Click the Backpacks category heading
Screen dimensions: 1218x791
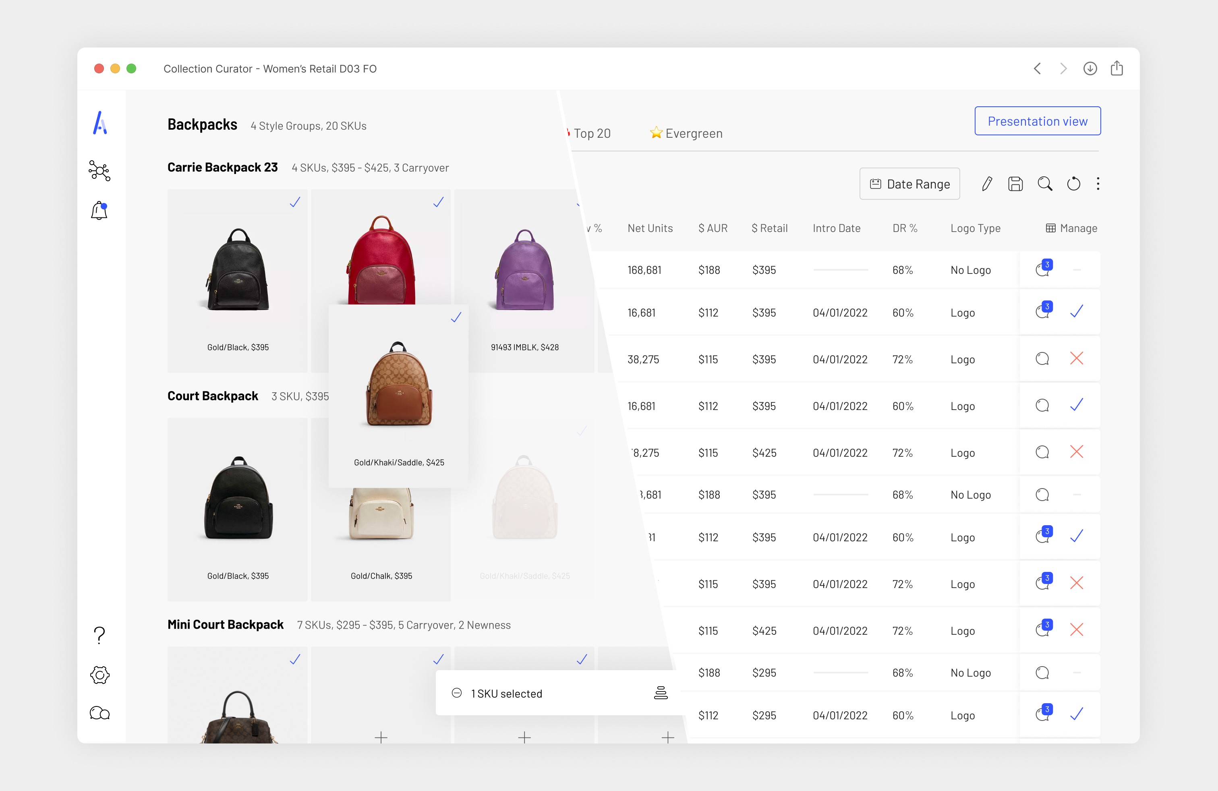(x=202, y=124)
